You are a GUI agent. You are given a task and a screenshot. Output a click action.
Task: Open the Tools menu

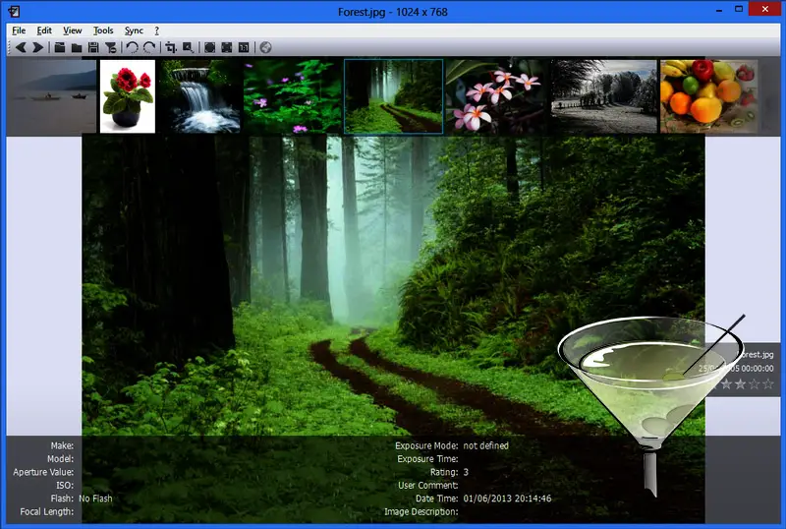pos(103,30)
